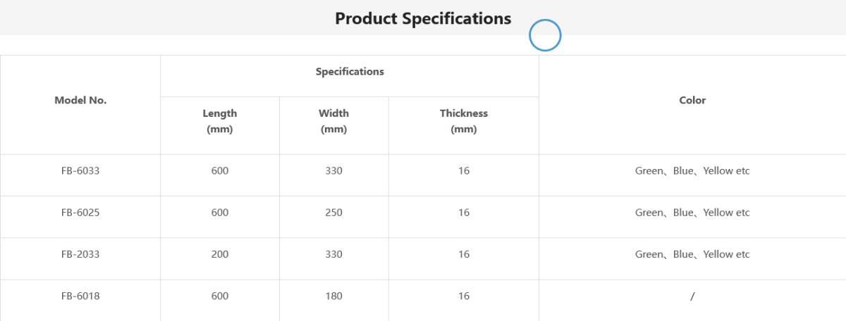This screenshot has width=846, height=321.
Task: Click the slash in FB-6018 color cell
Action: (x=692, y=296)
